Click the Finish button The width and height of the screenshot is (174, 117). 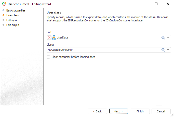(x=140, y=111)
